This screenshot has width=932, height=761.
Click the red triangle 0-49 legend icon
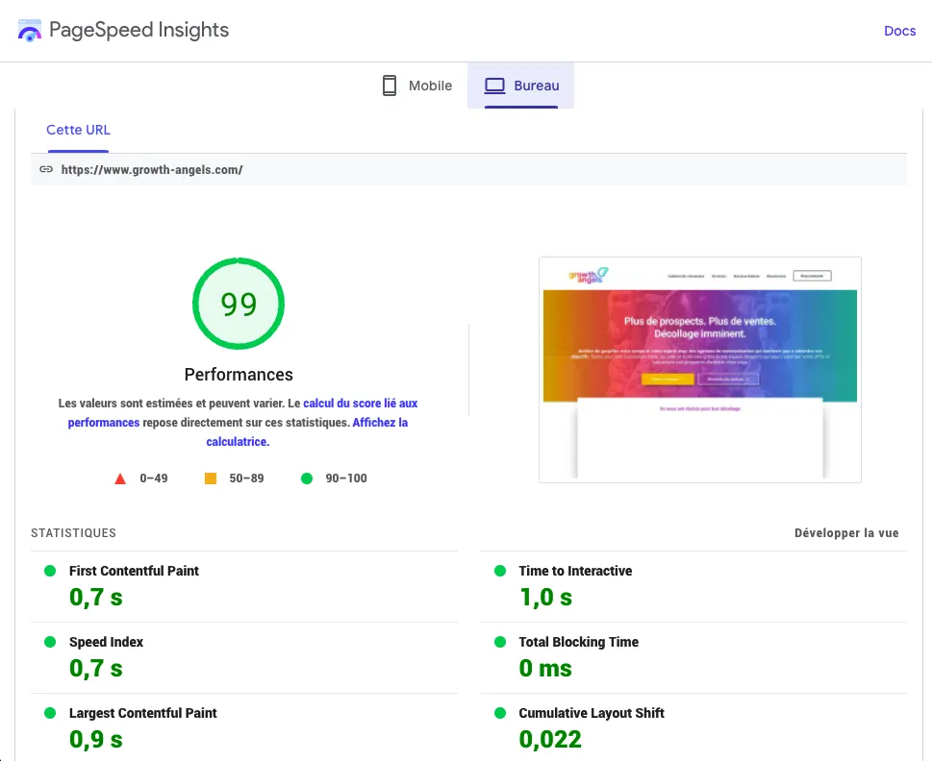[x=119, y=478]
